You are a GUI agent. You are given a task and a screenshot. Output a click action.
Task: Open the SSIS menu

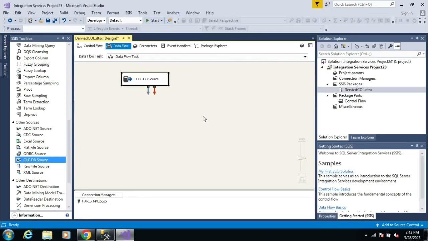click(129, 13)
